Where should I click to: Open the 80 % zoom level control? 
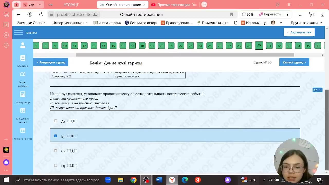[248, 14]
